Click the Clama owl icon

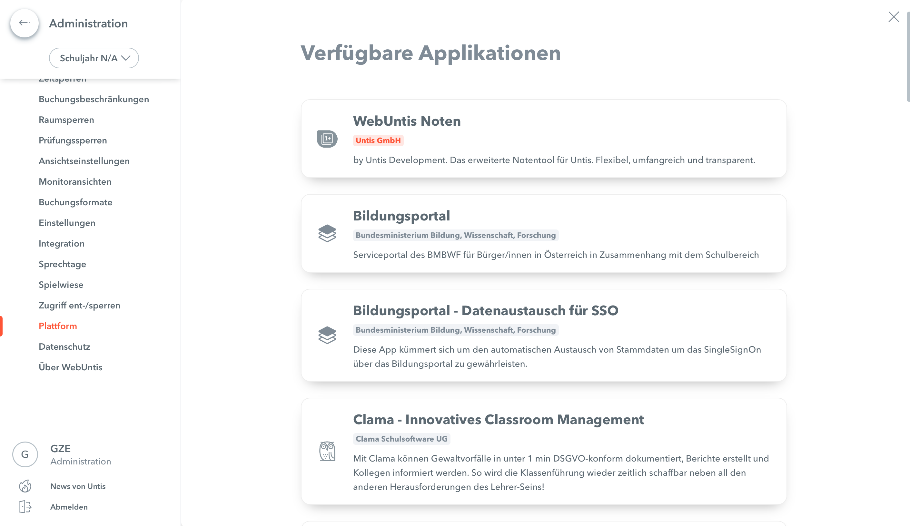point(327,451)
